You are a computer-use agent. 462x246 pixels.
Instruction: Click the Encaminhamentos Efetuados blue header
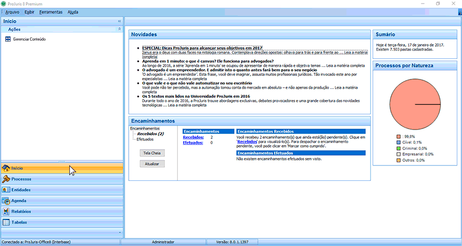301,153
